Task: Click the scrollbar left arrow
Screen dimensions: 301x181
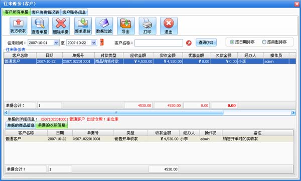Action: click(7, 112)
